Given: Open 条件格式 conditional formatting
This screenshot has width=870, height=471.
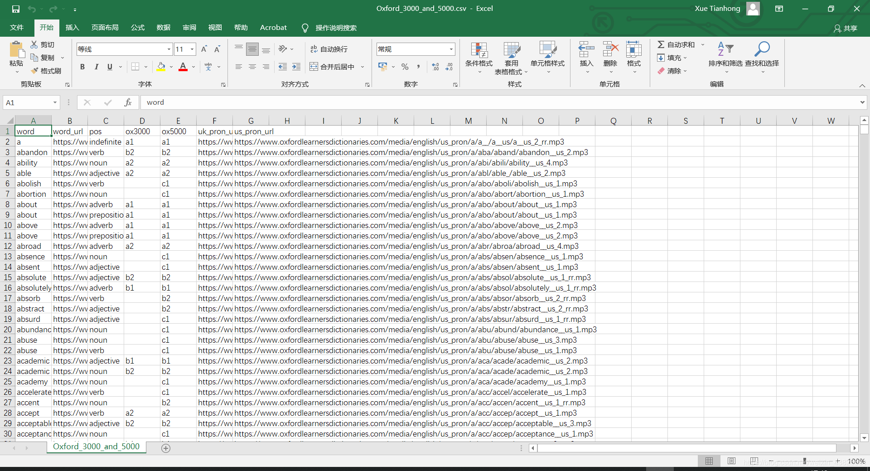Looking at the screenshot, I should click(x=479, y=58).
